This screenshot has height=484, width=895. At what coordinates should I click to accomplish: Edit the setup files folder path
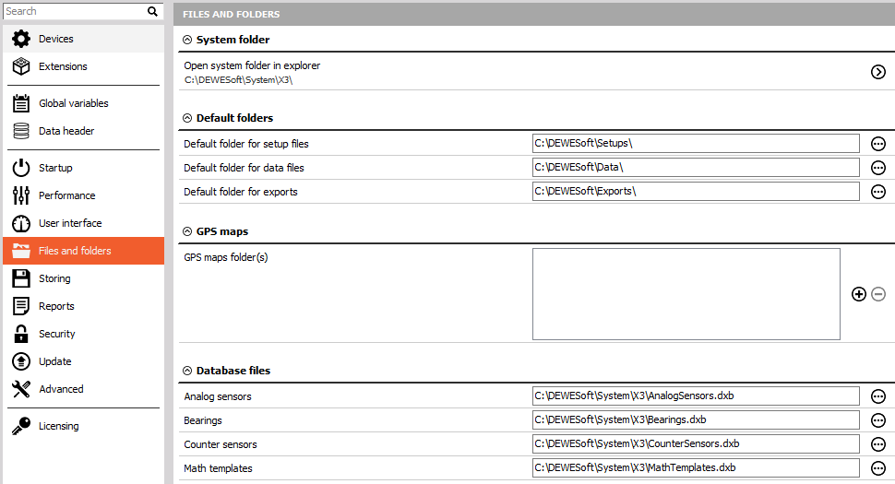[x=696, y=144]
